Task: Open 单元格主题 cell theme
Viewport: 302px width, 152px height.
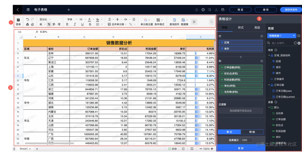Action: pyautogui.click(x=147, y=22)
